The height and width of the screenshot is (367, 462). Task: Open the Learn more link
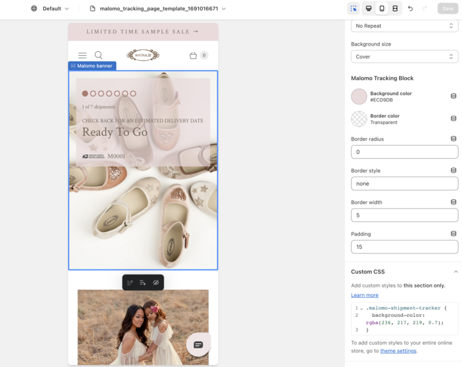[x=364, y=295]
